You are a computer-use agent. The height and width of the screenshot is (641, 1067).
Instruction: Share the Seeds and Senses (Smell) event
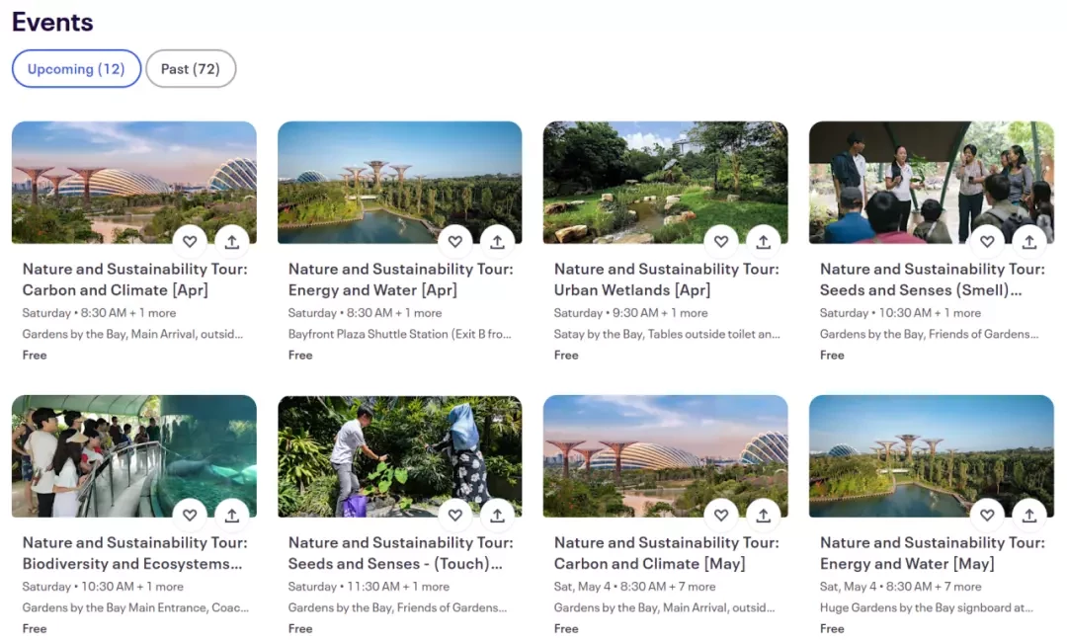point(1029,241)
